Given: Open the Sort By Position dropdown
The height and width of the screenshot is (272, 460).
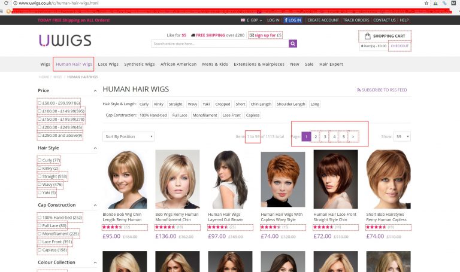Looking at the screenshot, I should 128,136.
